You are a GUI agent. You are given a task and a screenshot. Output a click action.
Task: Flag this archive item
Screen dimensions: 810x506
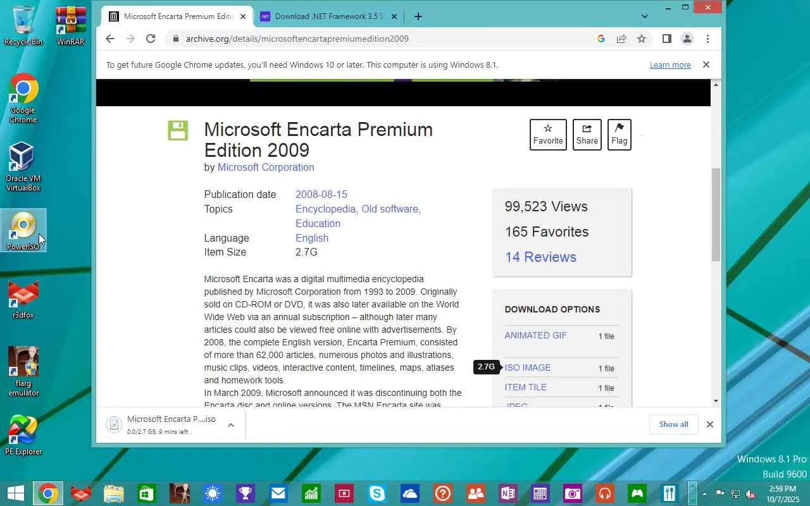coord(620,135)
